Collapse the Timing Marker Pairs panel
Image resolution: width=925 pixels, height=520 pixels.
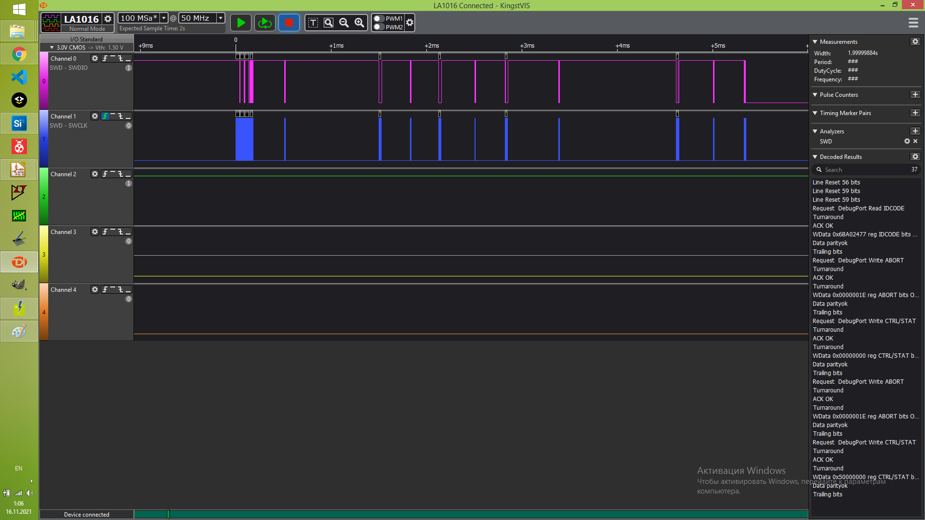pos(815,113)
